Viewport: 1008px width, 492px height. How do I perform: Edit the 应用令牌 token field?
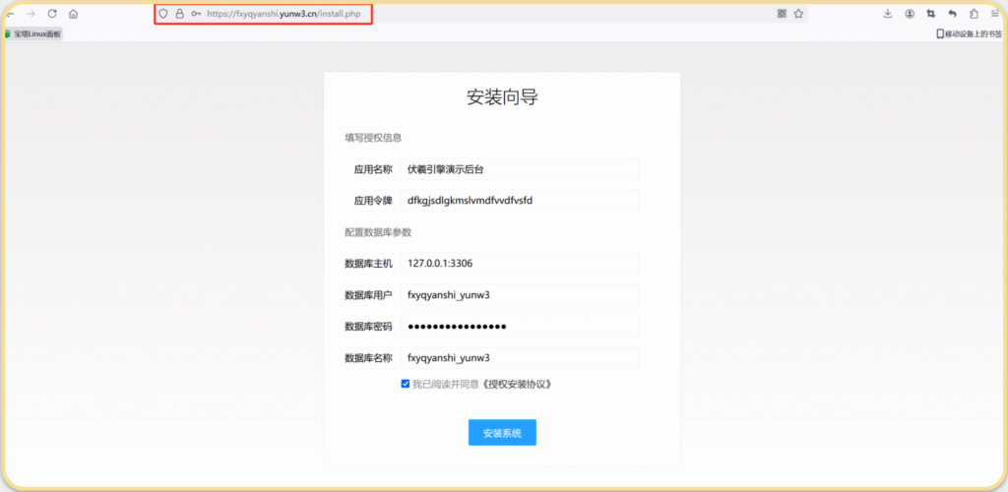[x=520, y=201]
